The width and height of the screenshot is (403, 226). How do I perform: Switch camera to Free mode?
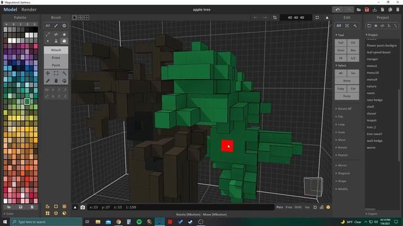pyautogui.click(x=289, y=207)
